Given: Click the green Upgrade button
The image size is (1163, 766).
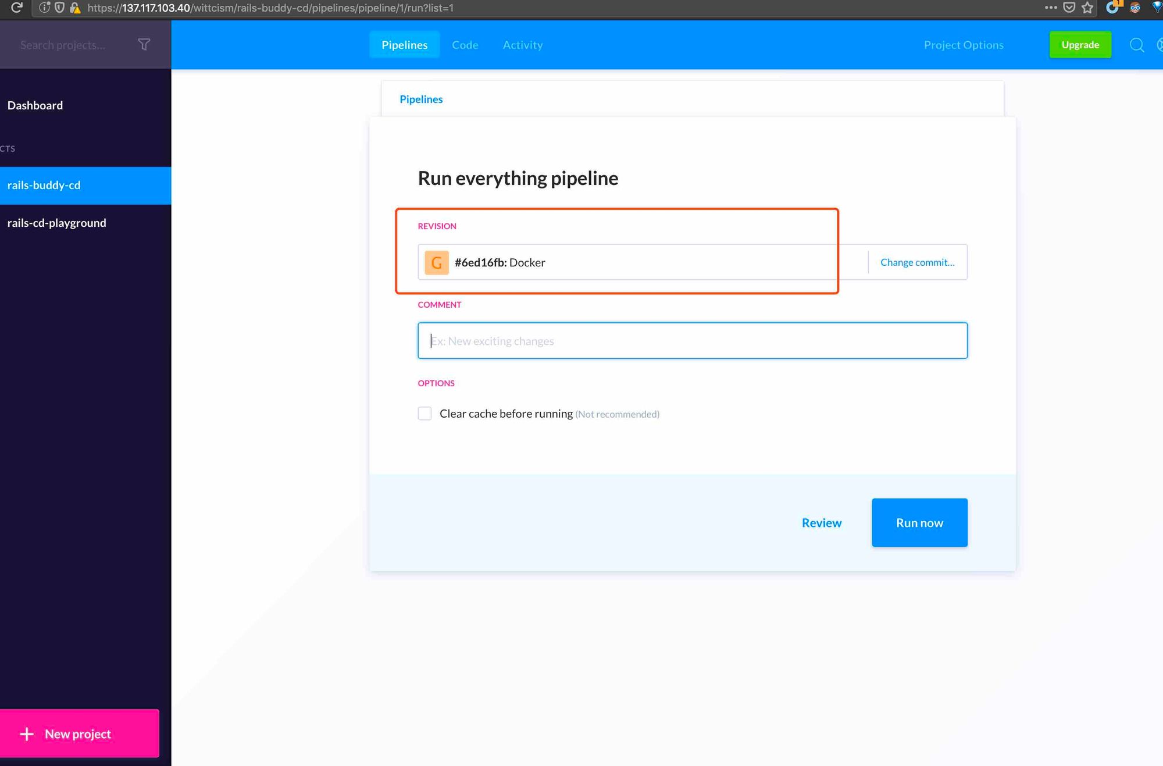Looking at the screenshot, I should (1080, 45).
